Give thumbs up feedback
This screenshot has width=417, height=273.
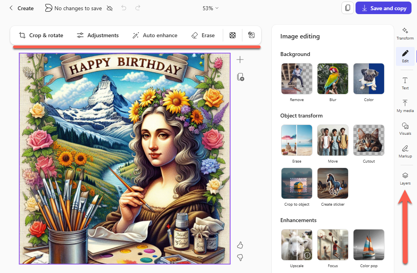(240, 245)
